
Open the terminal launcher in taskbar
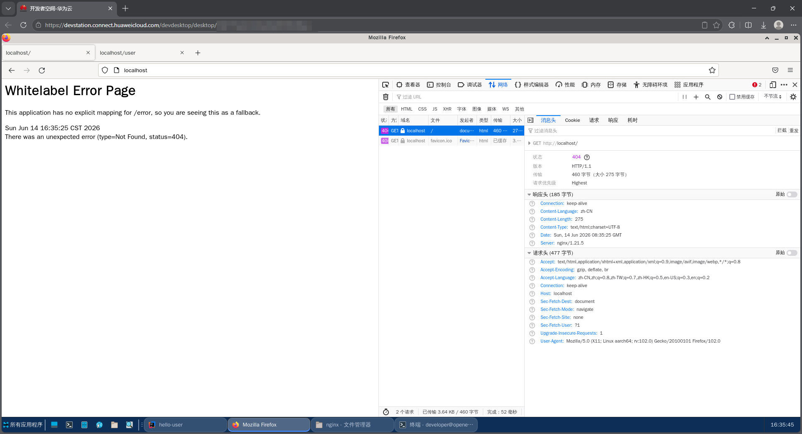pos(69,424)
